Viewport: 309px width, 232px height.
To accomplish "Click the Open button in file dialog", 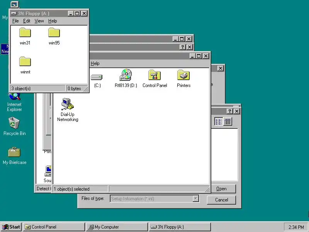I will coord(221,189).
